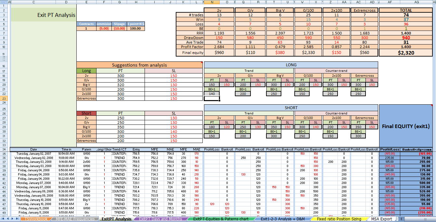Click the green 'Long' suggestions header cell
The height and width of the screenshot is (222, 436).
pos(86,71)
